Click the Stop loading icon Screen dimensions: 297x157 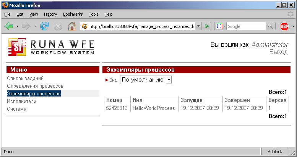[x=58, y=26]
